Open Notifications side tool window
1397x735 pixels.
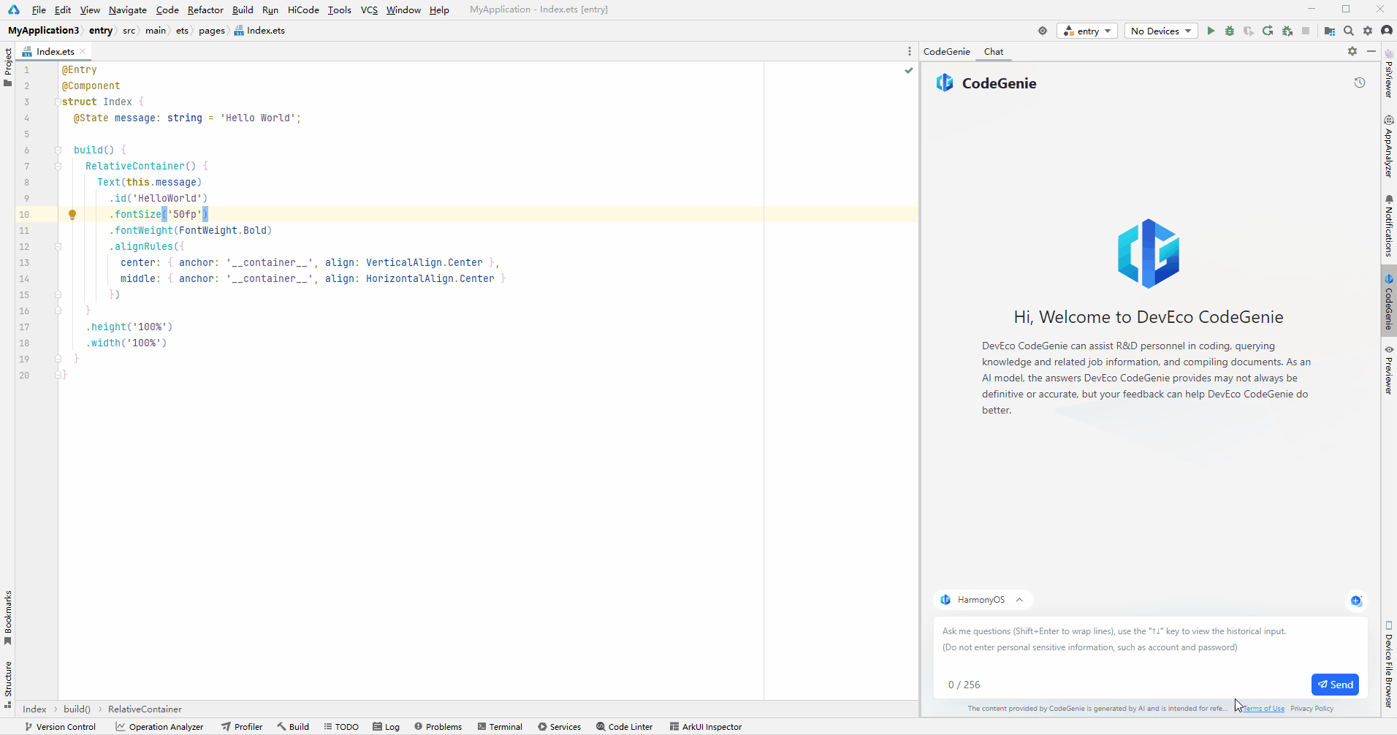click(x=1389, y=225)
